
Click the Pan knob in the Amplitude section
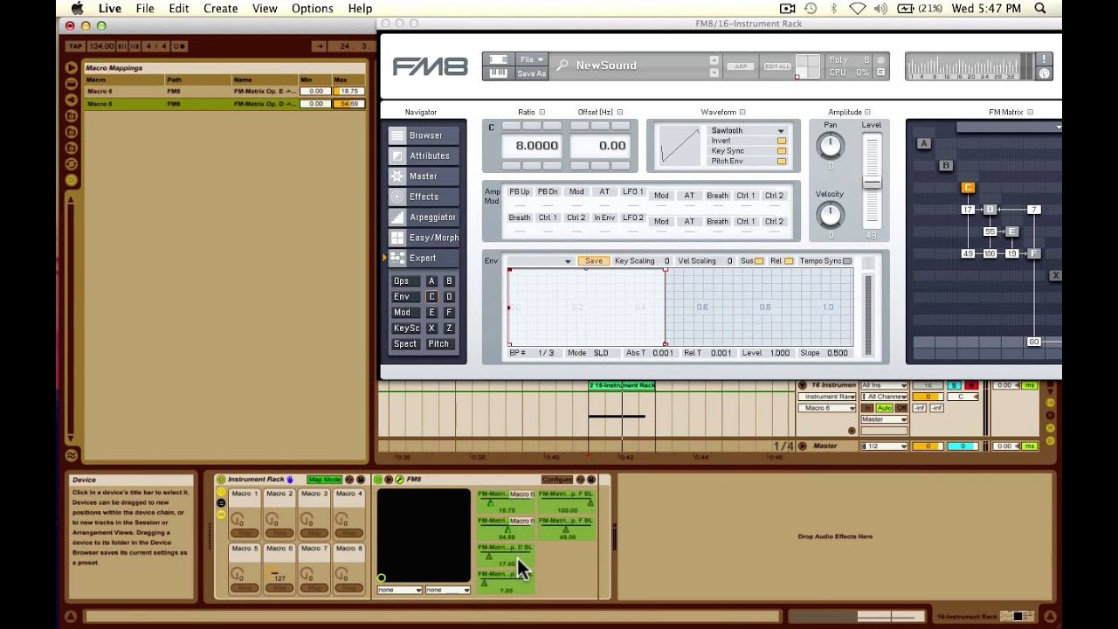click(x=831, y=145)
